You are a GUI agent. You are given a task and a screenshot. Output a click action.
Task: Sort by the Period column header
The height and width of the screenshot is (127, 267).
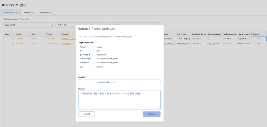coord(23,34)
